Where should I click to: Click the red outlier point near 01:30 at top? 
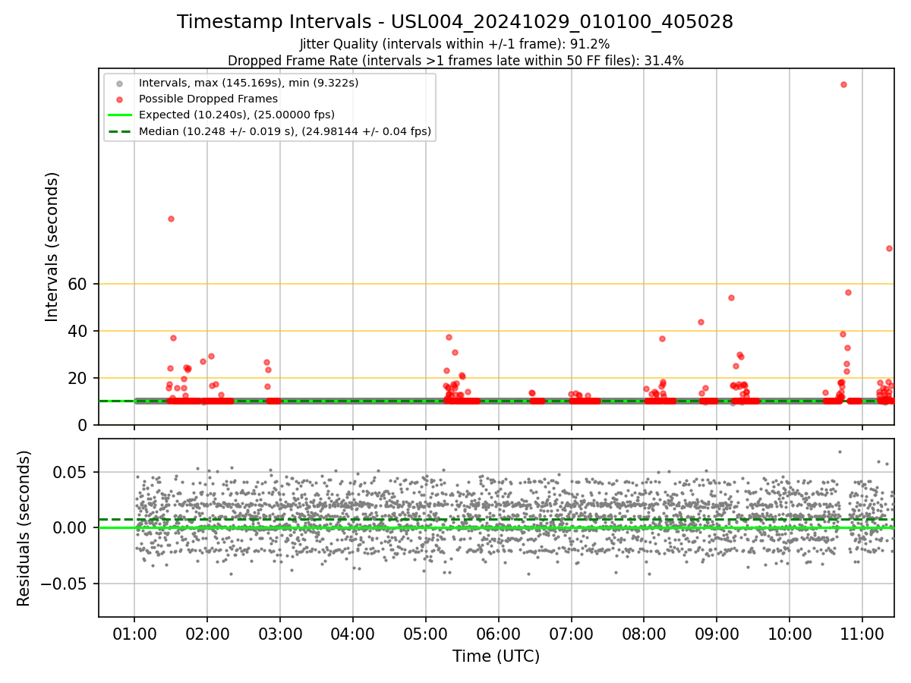pos(171,219)
